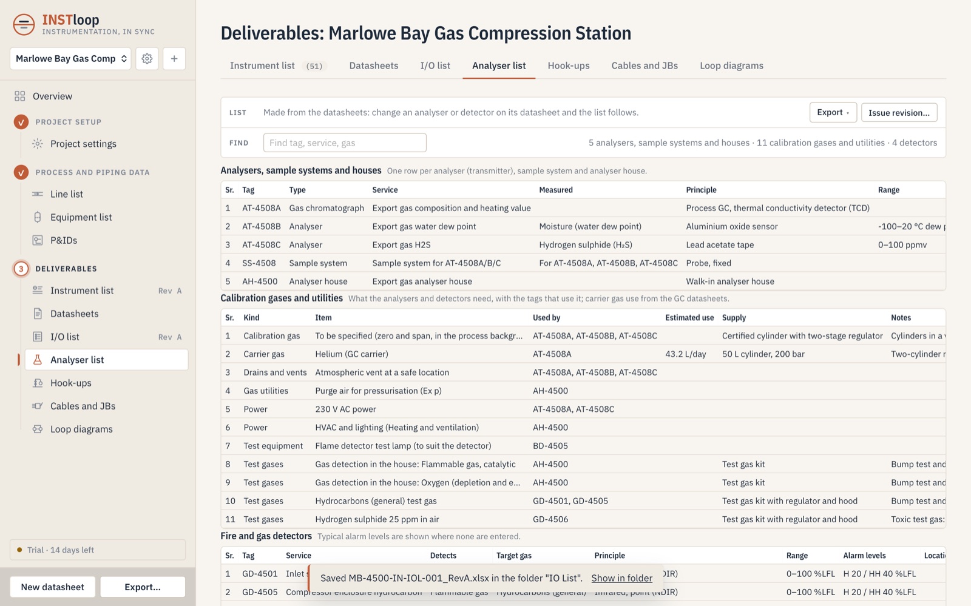
Task: Click the P&IDs icon
Action: pyautogui.click(x=38, y=240)
